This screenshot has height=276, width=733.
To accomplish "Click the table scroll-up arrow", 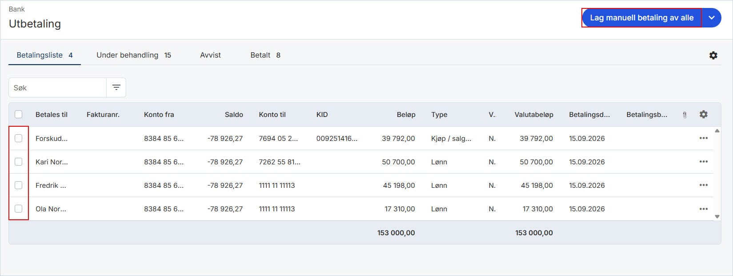I will (x=717, y=131).
